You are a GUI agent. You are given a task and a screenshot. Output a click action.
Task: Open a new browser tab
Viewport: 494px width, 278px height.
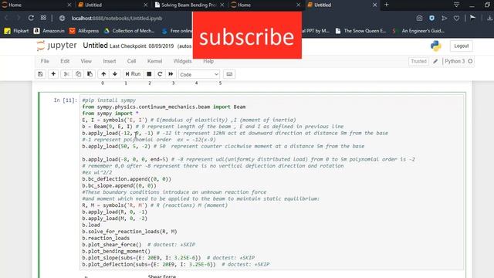coord(386,5)
